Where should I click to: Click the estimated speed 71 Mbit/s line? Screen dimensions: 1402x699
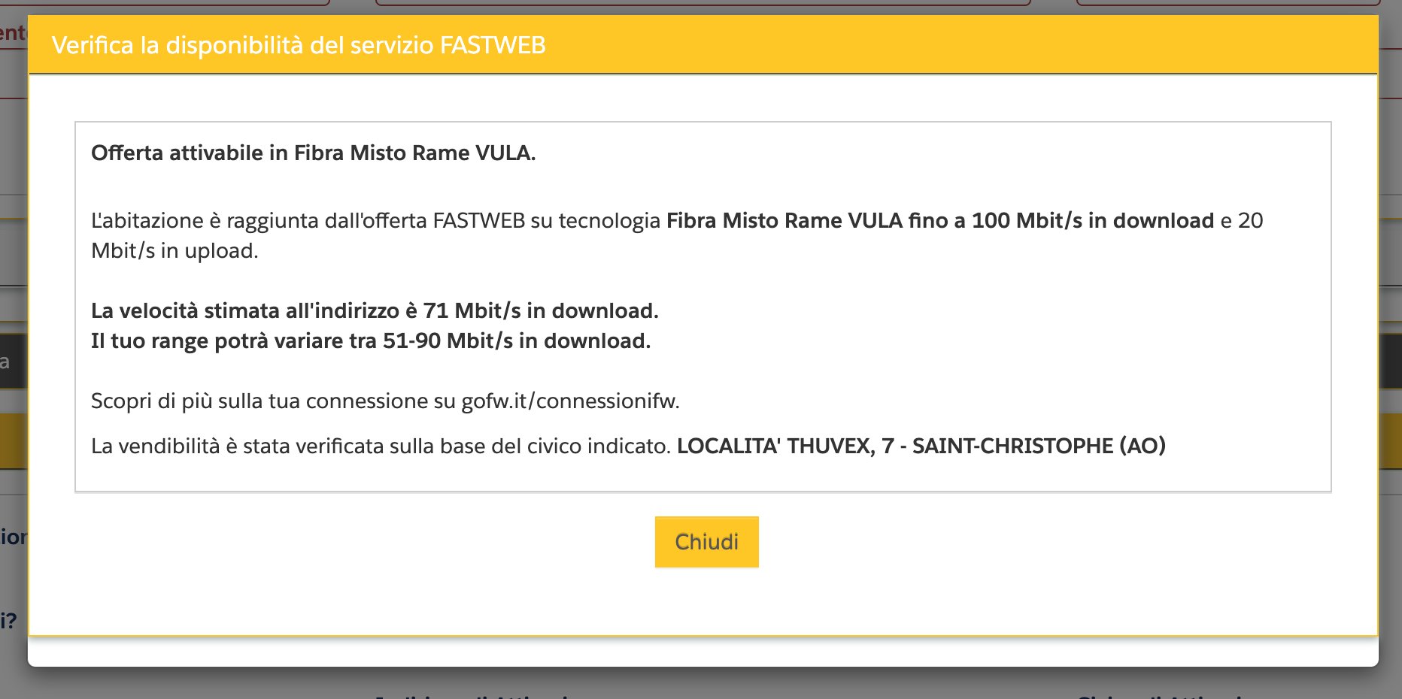[x=375, y=311]
